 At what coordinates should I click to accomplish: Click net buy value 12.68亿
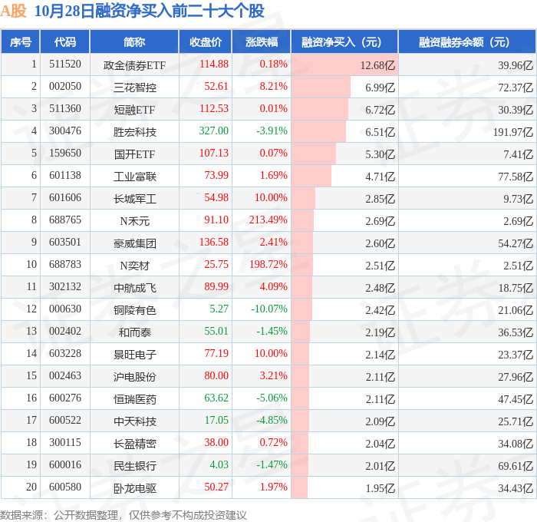377,64
